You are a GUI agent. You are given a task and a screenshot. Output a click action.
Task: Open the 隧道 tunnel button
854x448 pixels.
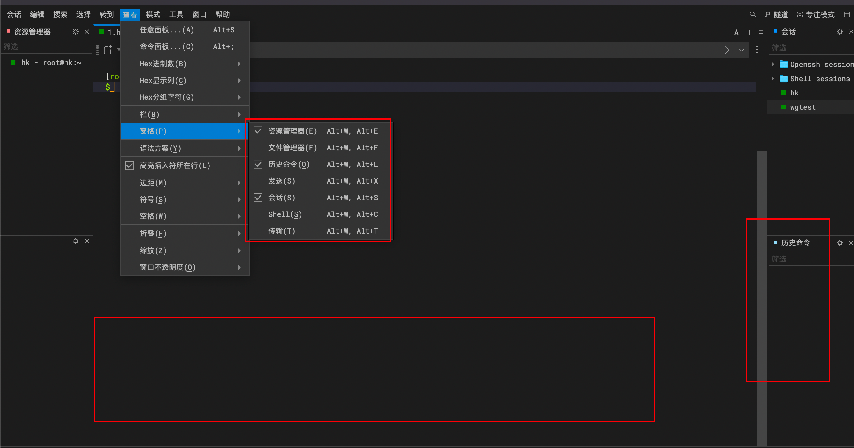point(776,15)
